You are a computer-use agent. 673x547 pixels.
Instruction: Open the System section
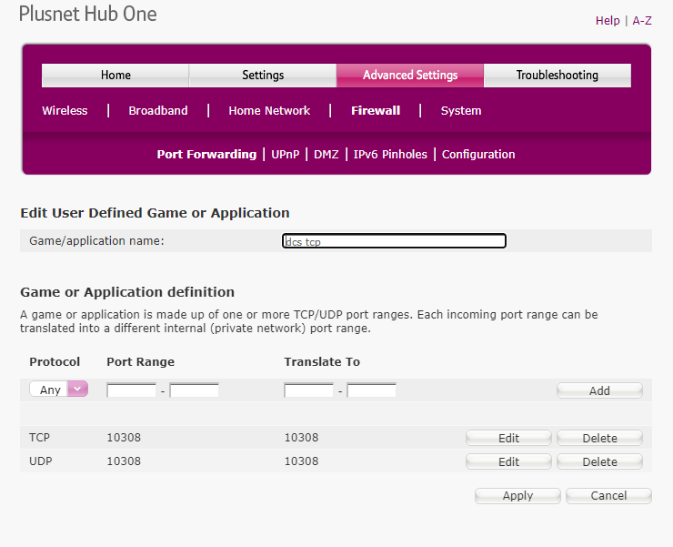coord(461,111)
